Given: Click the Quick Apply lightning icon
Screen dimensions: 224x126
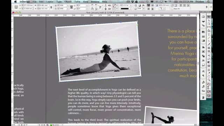Looking at the screenshot, I should coord(206,7).
